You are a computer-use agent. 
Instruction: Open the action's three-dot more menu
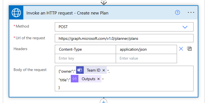click(x=191, y=13)
